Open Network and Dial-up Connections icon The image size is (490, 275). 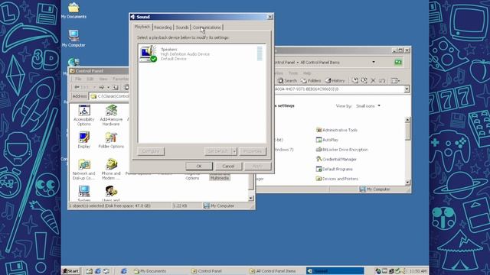(83, 170)
